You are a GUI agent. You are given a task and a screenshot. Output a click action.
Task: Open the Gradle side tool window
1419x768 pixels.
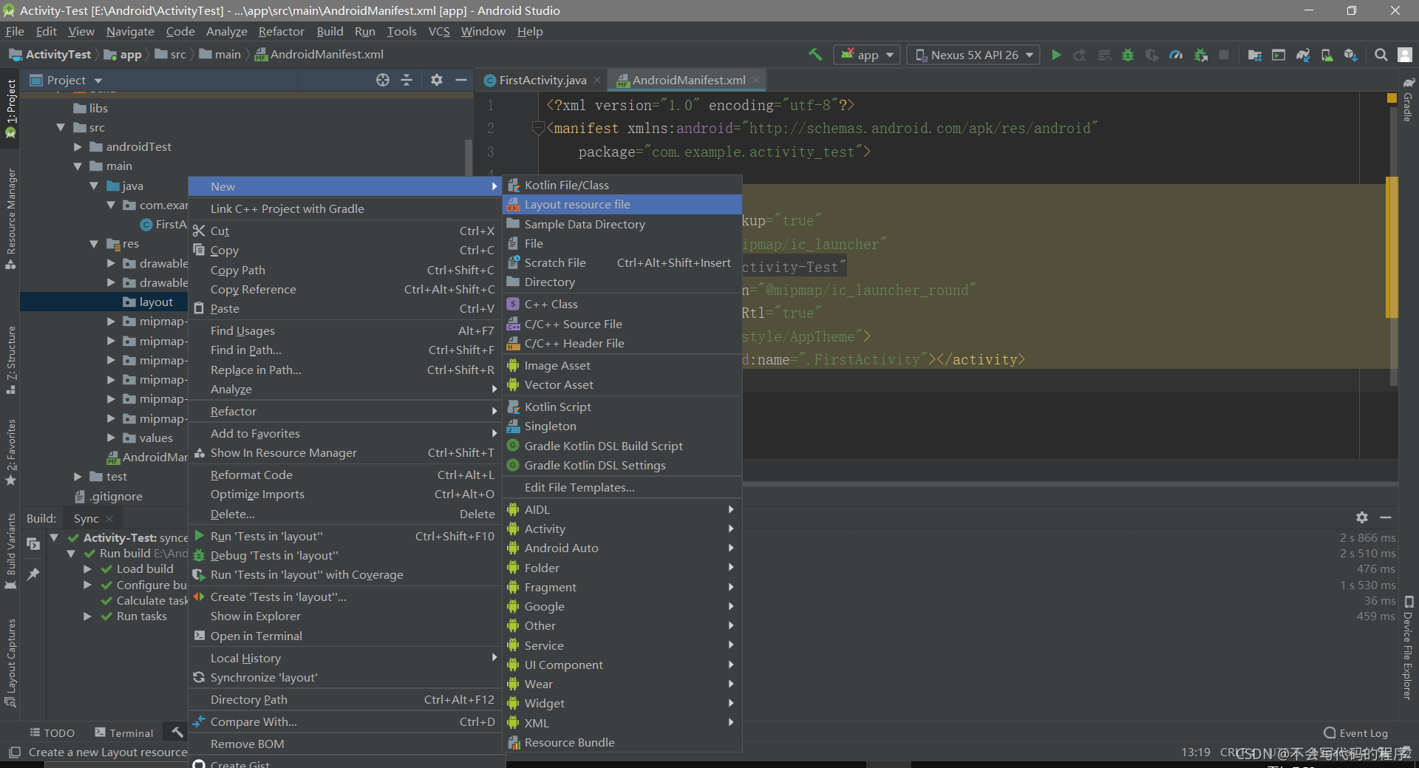(1409, 100)
